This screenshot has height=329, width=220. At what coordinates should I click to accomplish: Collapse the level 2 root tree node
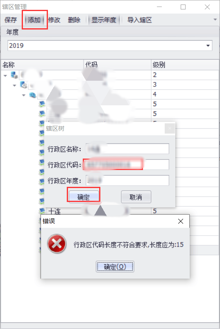coord(5,75)
